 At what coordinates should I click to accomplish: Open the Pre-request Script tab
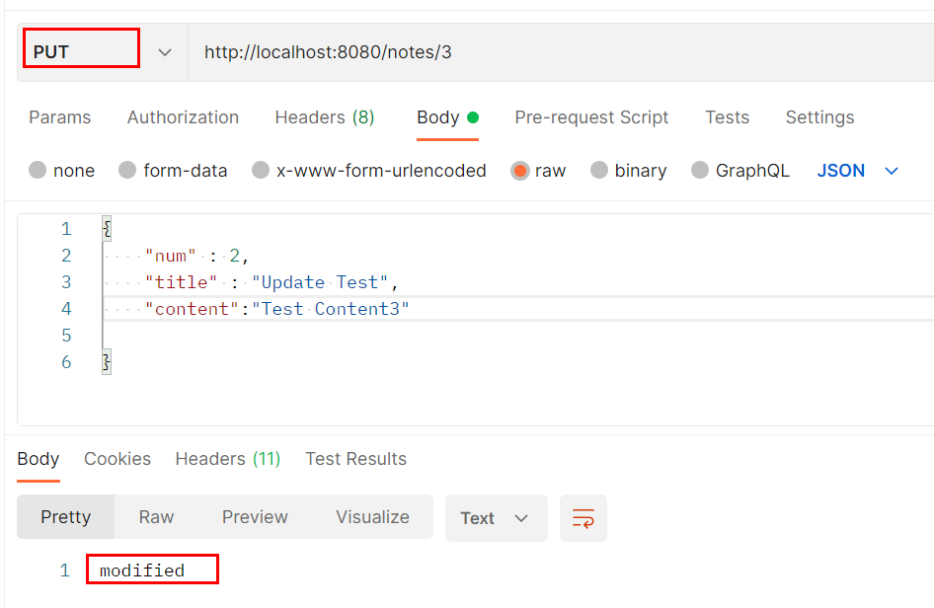pyautogui.click(x=591, y=117)
